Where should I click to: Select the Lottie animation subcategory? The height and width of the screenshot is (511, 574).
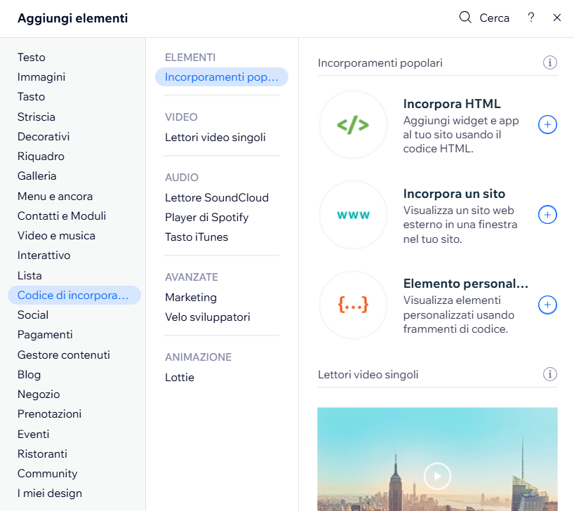(x=180, y=378)
